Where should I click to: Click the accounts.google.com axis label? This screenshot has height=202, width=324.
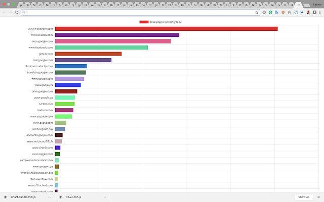click(39, 135)
